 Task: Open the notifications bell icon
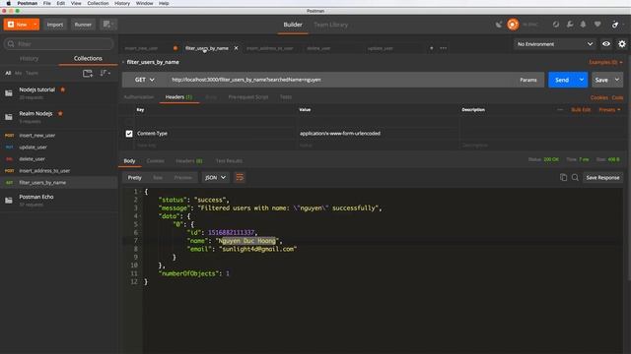click(583, 24)
